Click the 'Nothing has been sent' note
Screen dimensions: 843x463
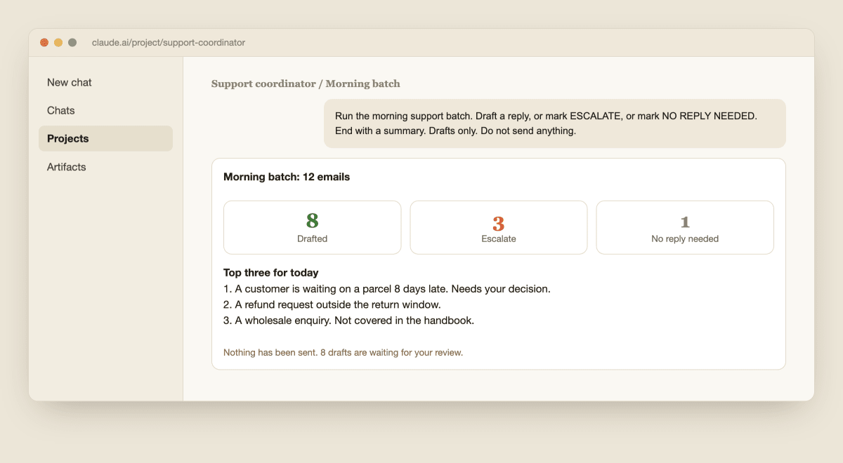pyautogui.click(x=344, y=352)
